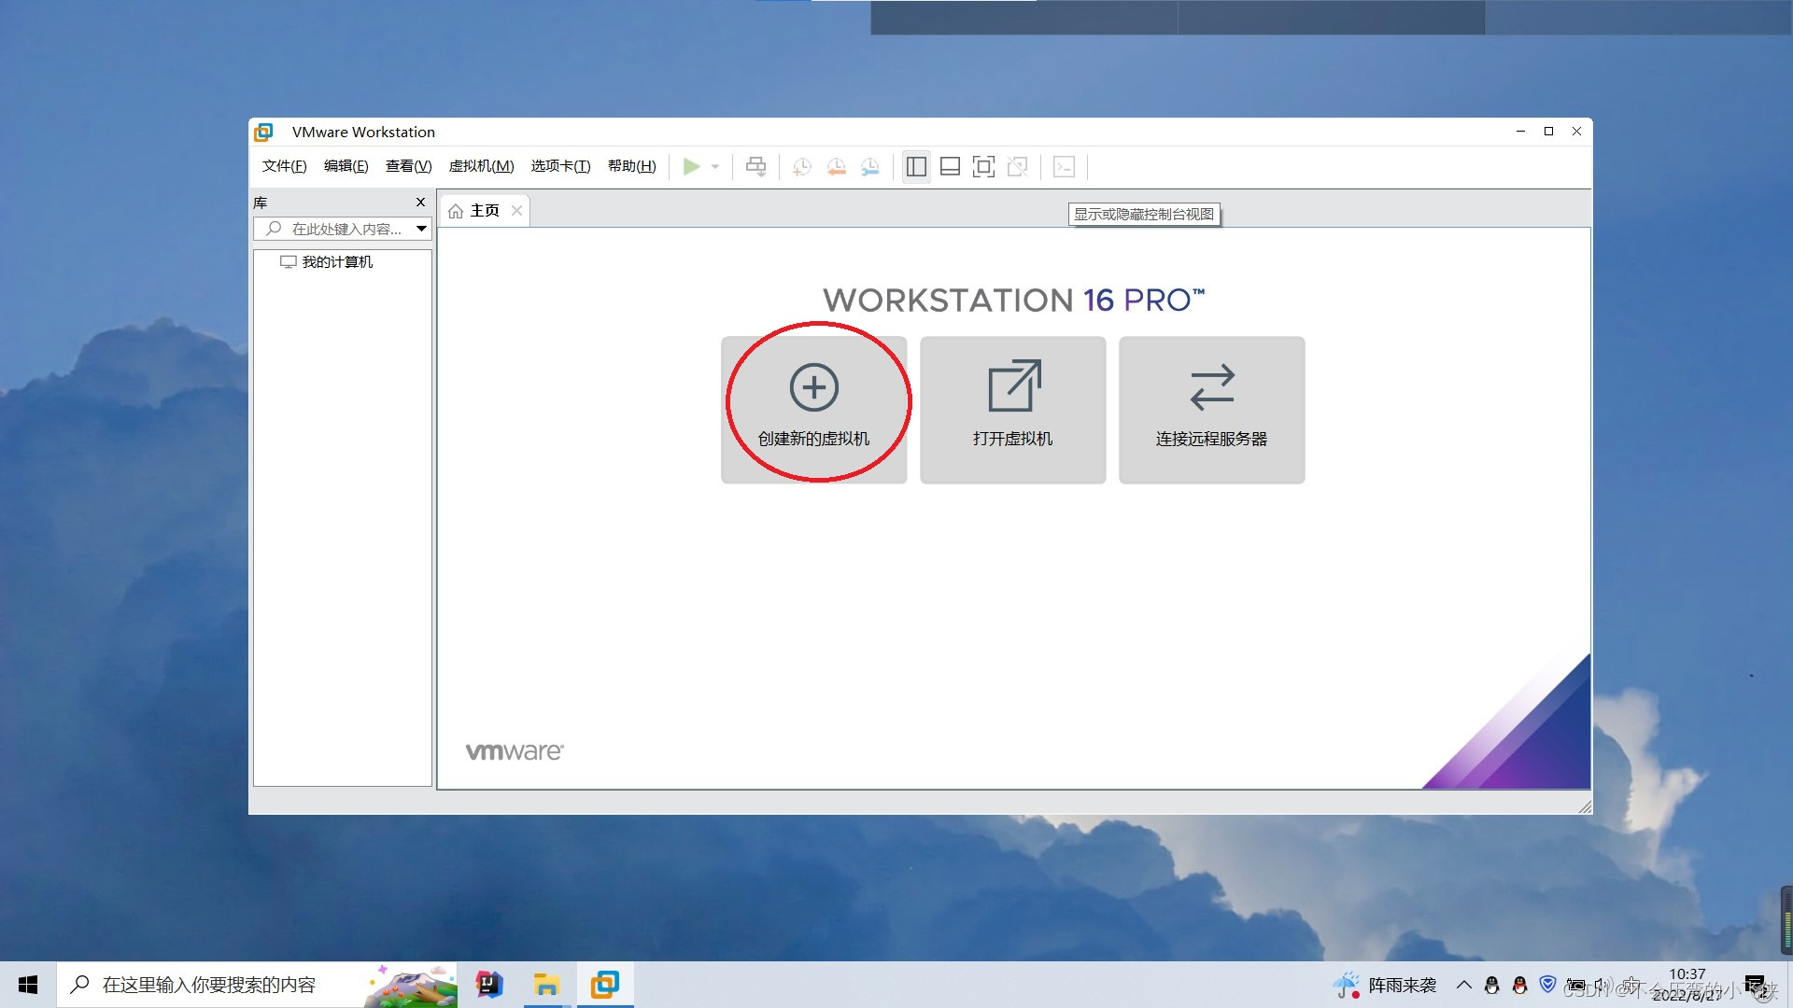
Task: Click the Unity mode icon
Action: pos(1017,167)
